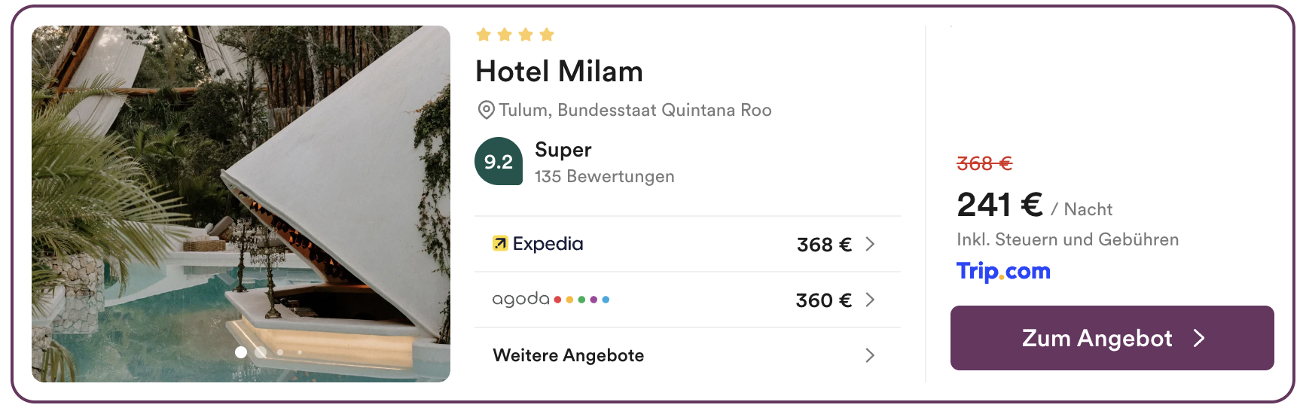Click the 135 Bewertungen reviews text
Image resolution: width=1306 pixels, height=414 pixels.
(x=605, y=176)
